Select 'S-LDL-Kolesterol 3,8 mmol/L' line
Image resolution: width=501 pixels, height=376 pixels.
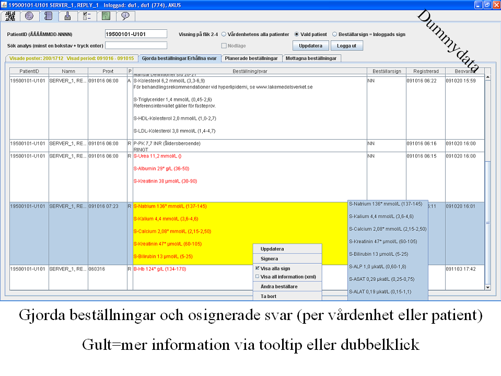pos(174,131)
